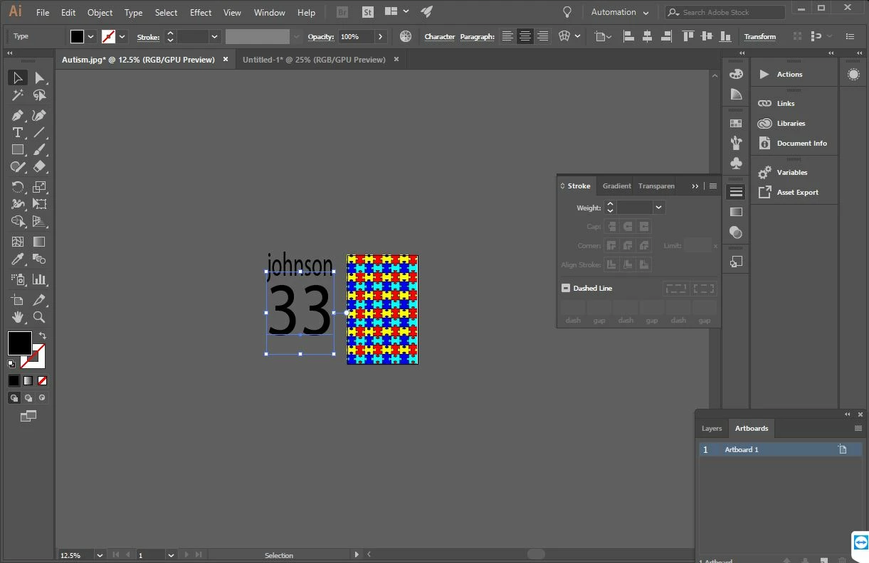869x563 pixels.
Task: Open the Character panel link
Action: (x=440, y=36)
